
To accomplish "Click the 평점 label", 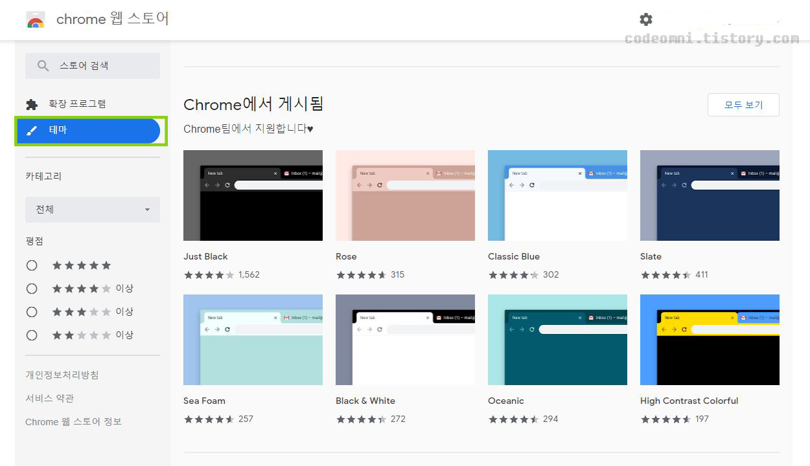I will pyautogui.click(x=34, y=241).
